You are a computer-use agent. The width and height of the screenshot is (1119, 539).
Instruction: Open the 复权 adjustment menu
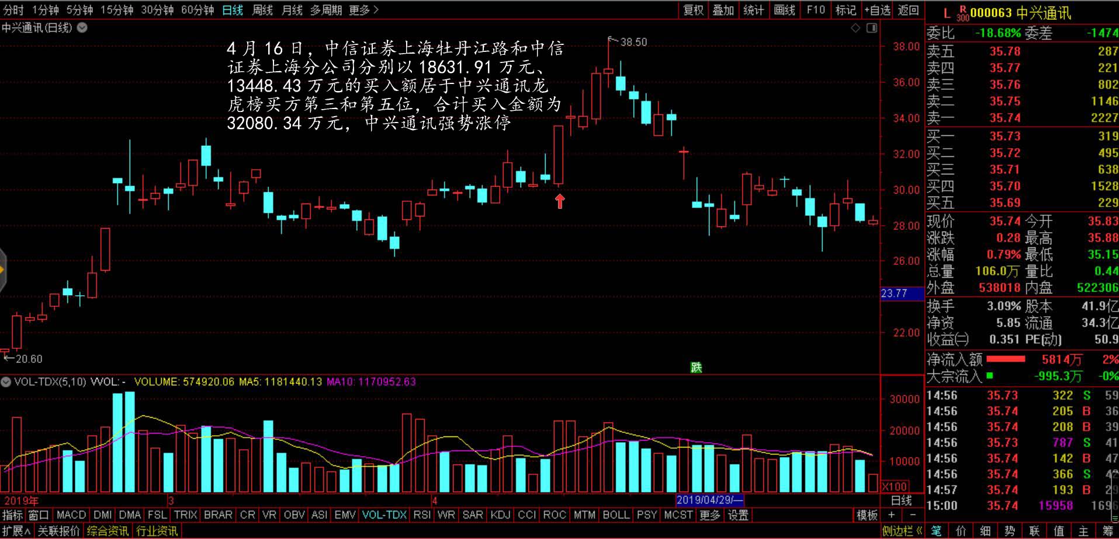694,10
